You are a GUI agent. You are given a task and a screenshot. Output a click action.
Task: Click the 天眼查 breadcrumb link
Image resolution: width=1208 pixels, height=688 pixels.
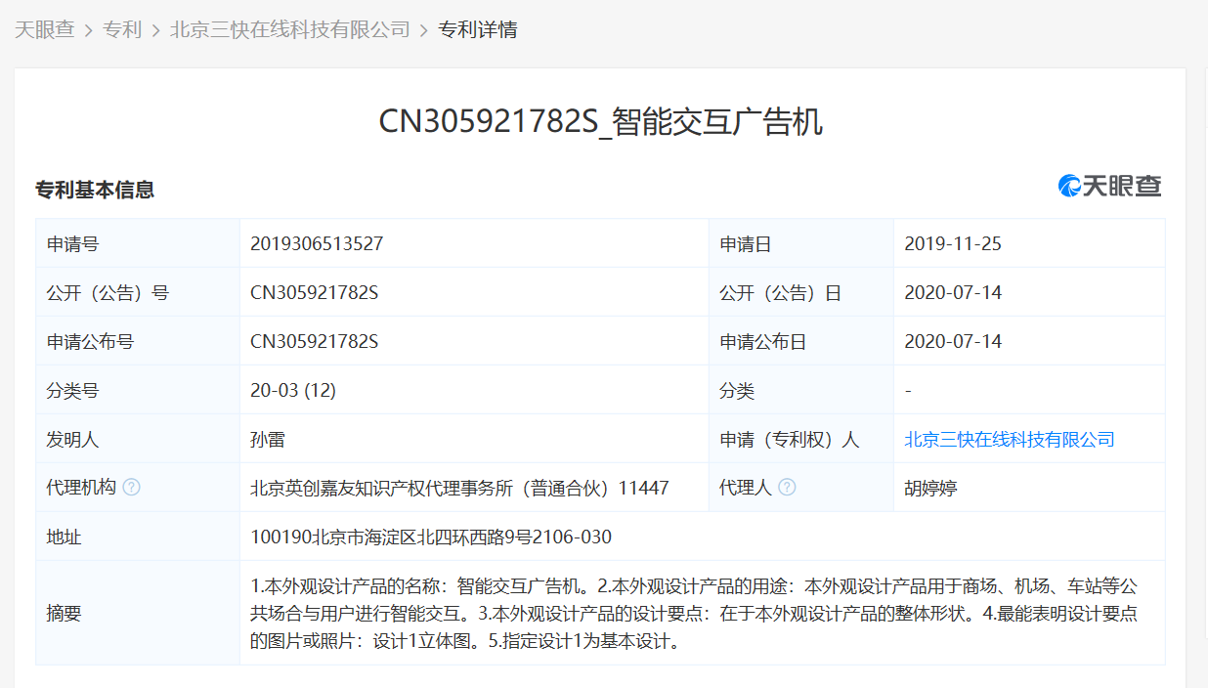point(46,29)
